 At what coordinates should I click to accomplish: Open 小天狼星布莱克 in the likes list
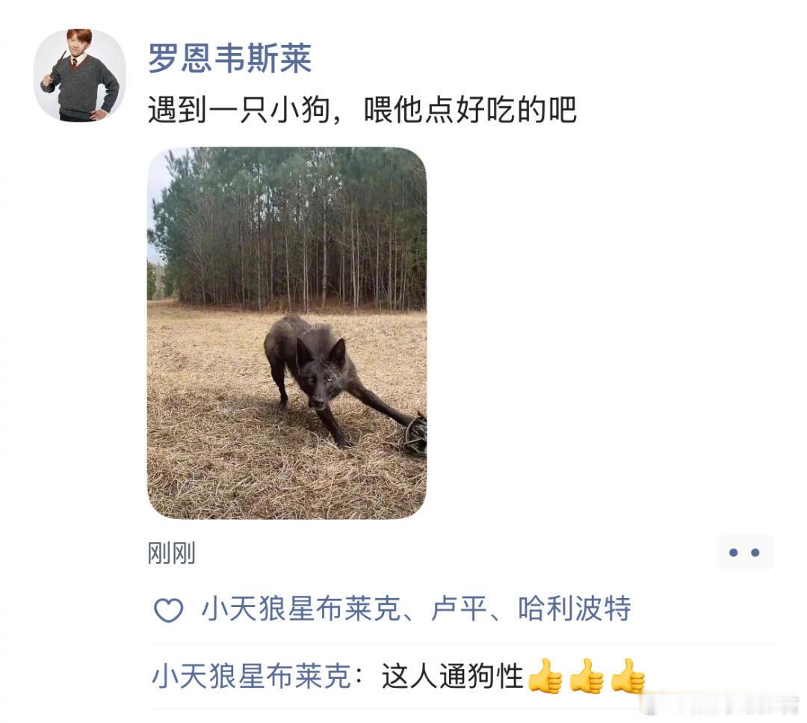300,609
